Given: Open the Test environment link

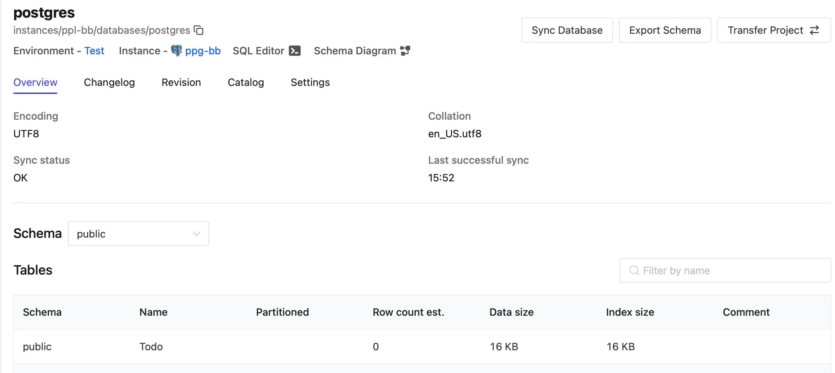Looking at the screenshot, I should [94, 51].
